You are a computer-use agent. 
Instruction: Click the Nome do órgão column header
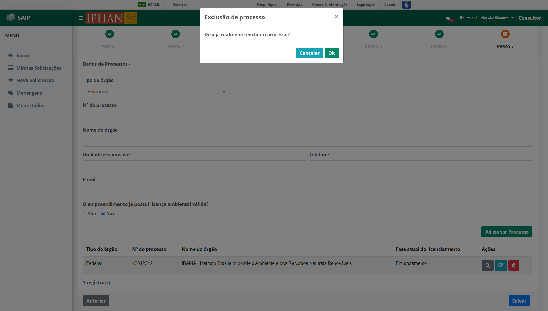(199, 249)
